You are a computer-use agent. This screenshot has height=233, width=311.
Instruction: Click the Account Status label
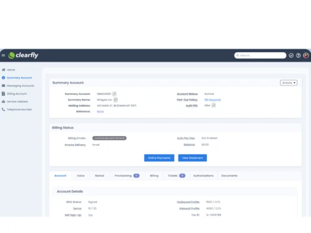pos(187,94)
